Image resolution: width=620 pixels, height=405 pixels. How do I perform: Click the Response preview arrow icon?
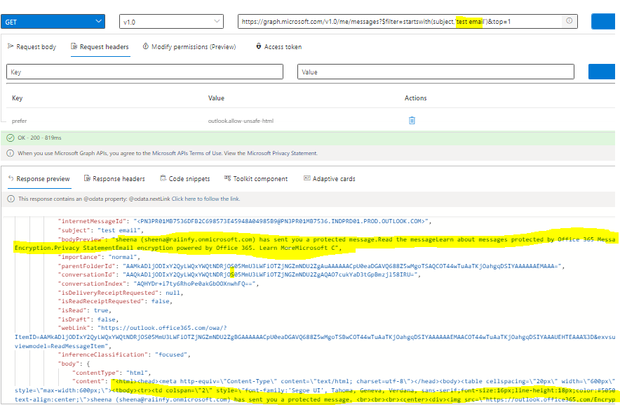pyautogui.click(x=11, y=178)
